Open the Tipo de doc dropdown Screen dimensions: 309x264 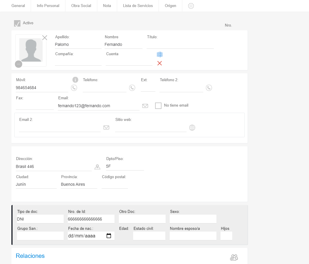coord(40,219)
